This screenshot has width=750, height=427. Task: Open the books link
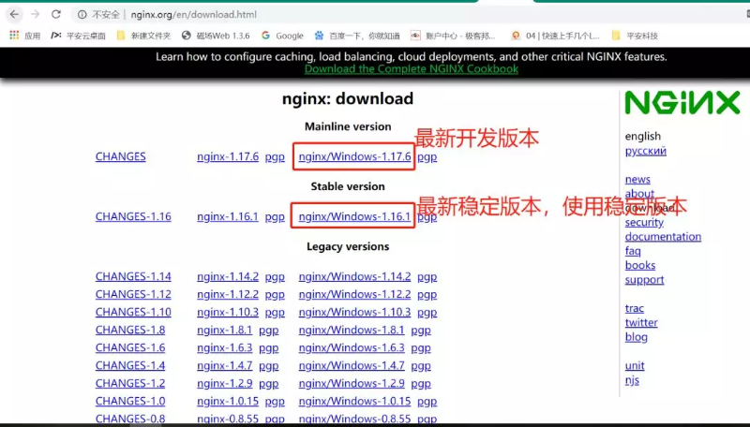coord(640,265)
